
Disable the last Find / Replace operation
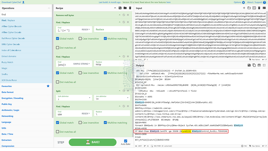point(124,106)
